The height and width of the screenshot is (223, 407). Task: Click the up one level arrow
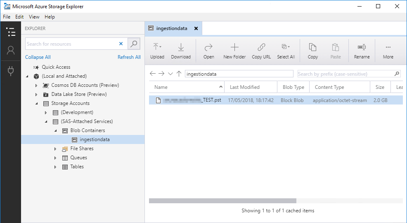179,74
